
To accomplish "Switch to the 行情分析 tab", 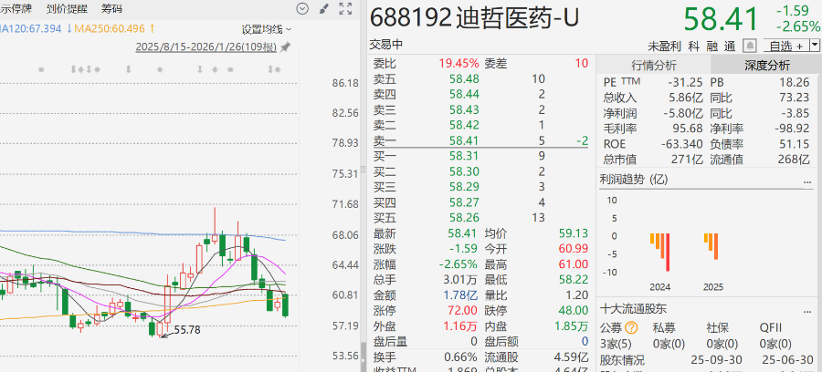I will click(x=653, y=65).
